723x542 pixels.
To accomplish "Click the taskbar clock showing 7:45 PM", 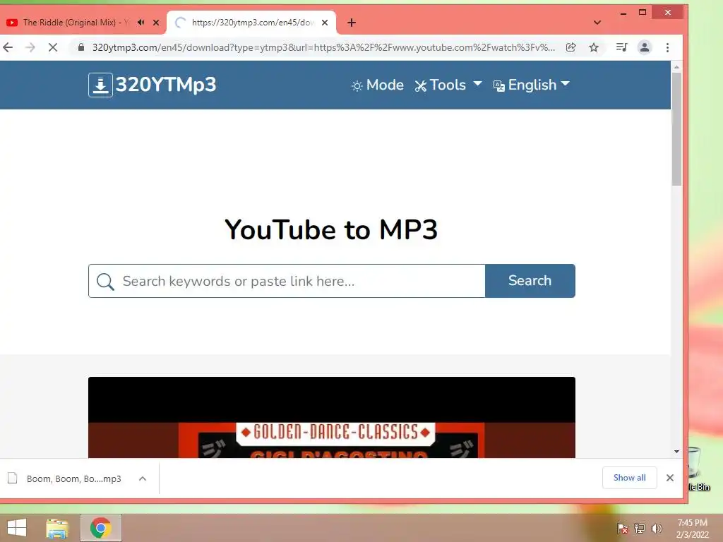I will coord(692,529).
